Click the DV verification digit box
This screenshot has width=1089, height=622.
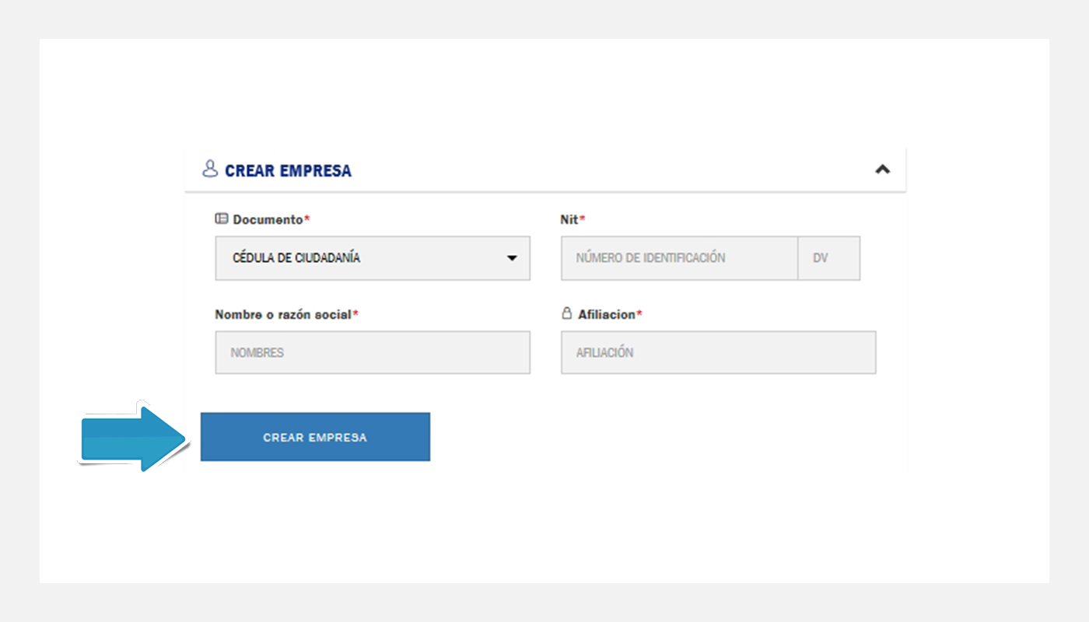(x=829, y=258)
